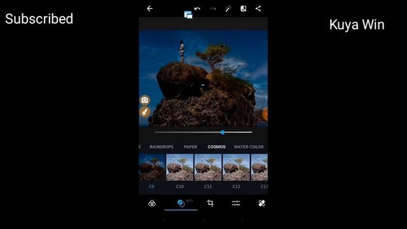Open the Looks filters tab icon
Screen dimensions: 407x229
(152, 204)
